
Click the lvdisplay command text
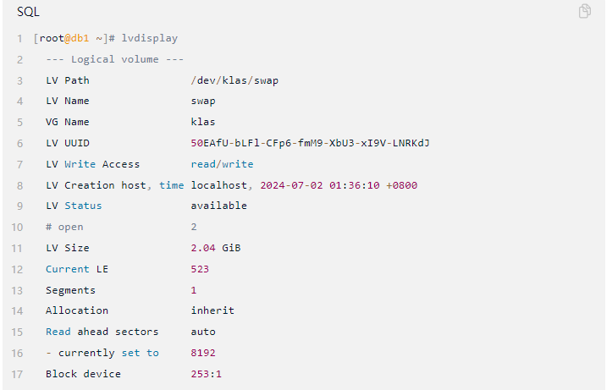150,39
